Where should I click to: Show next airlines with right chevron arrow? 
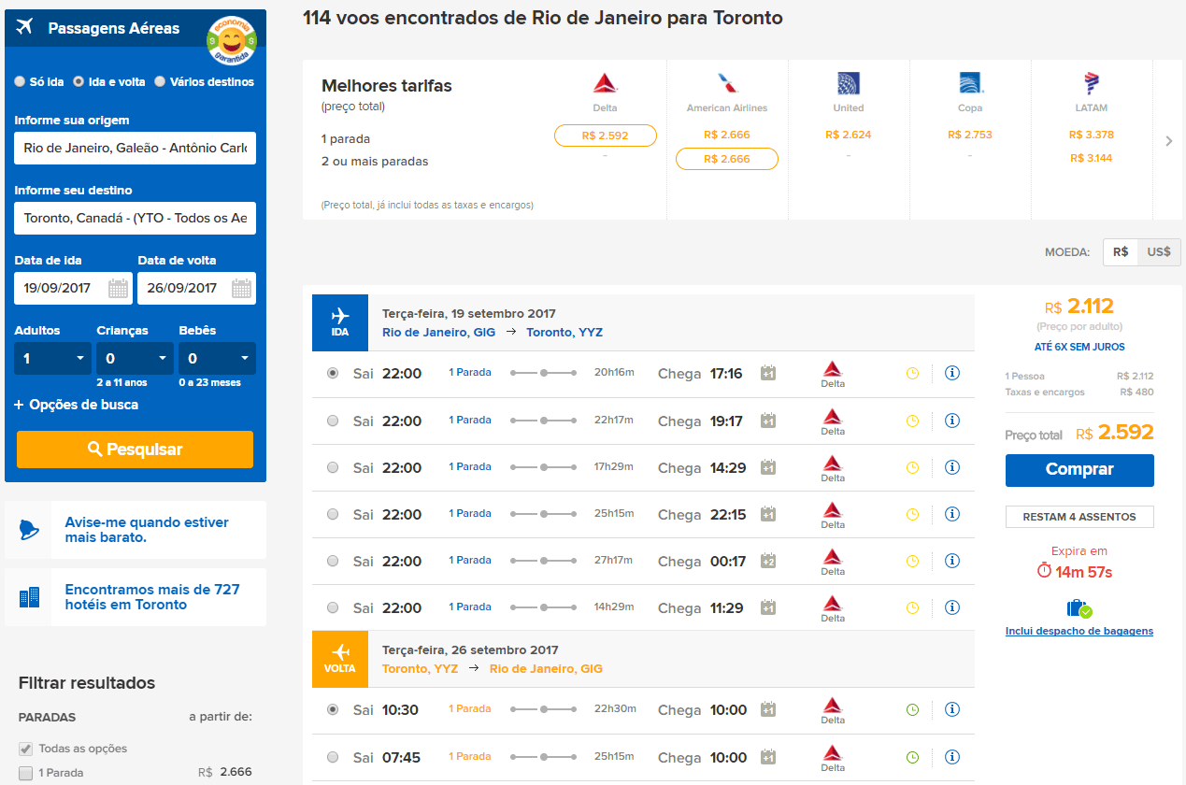[x=1169, y=141]
